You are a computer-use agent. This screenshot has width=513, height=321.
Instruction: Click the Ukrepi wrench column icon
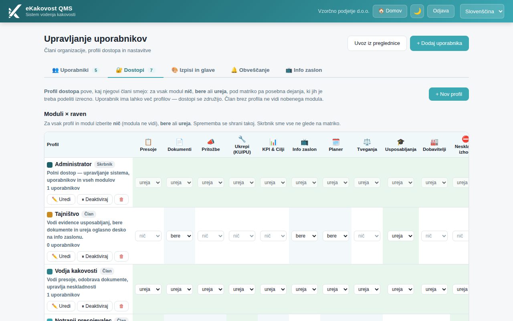click(242, 139)
